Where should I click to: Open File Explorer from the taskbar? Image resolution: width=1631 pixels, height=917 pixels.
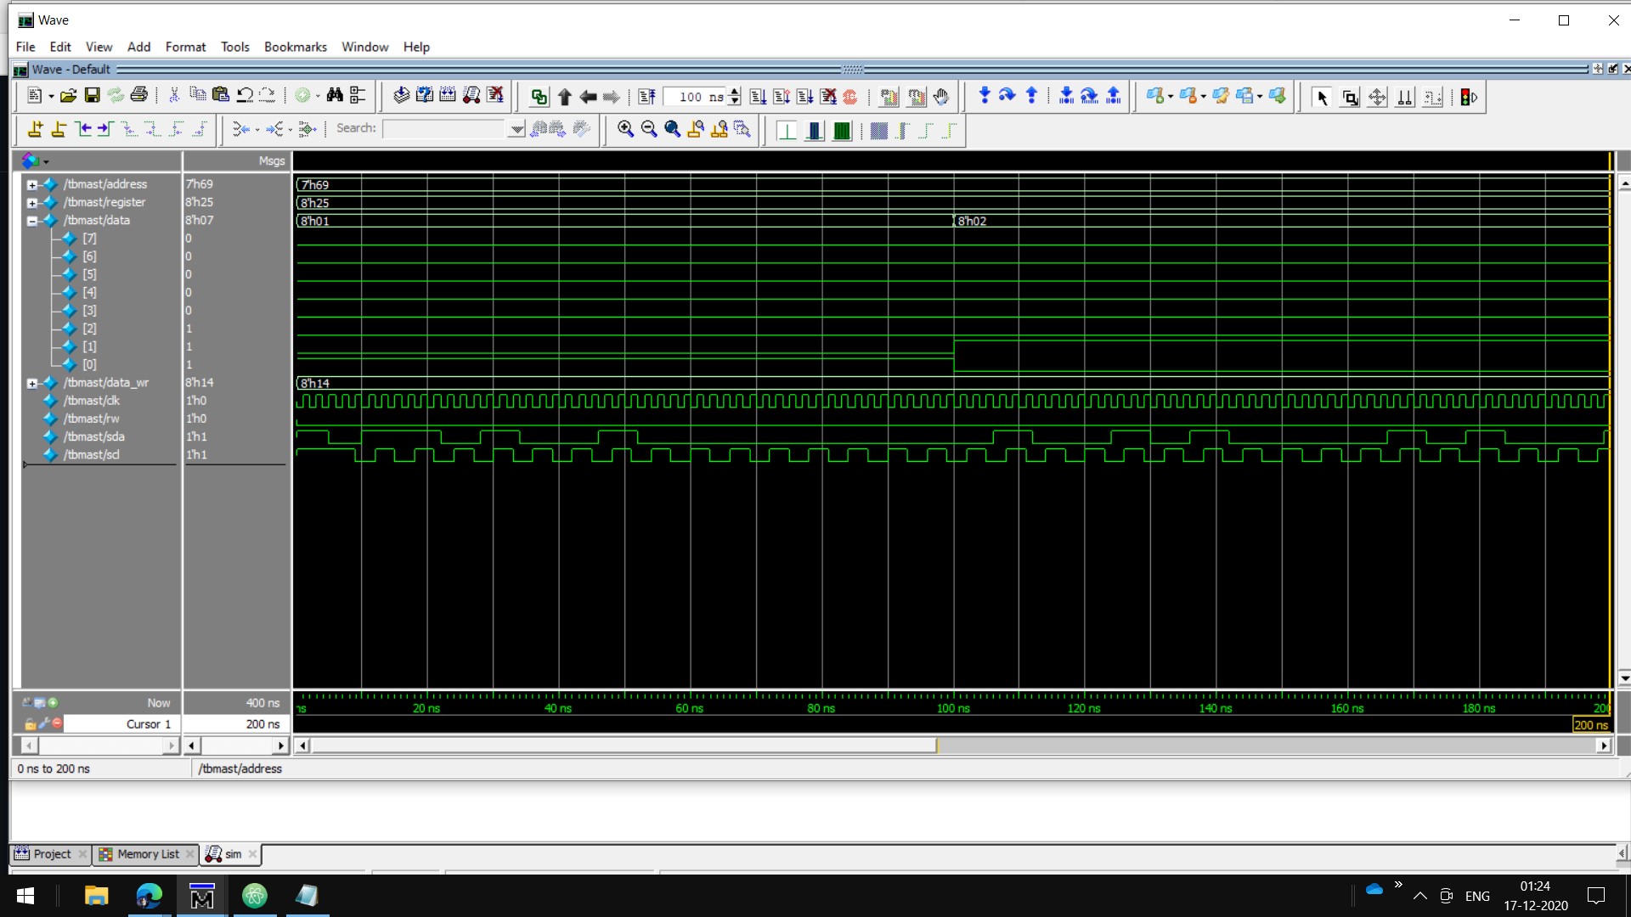click(x=96, y=896)
